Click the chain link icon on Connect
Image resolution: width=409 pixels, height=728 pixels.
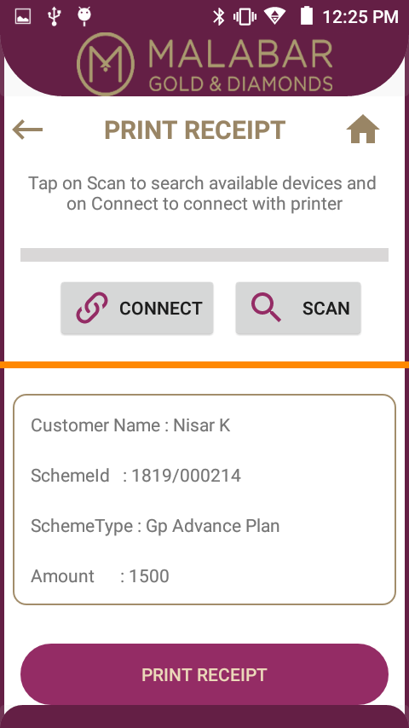(92, 308)
